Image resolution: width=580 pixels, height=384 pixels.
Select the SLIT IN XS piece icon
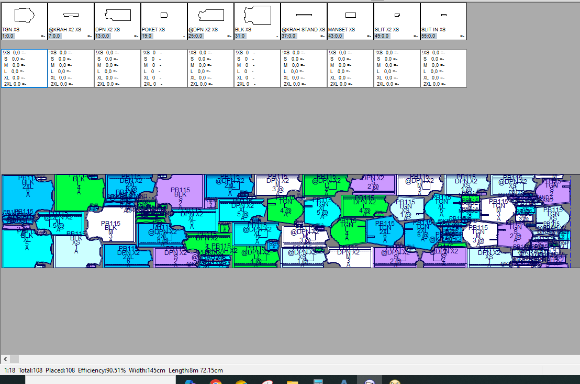point(443,15)
